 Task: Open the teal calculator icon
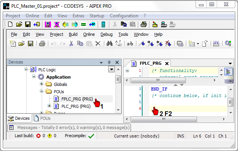(x=104, y=24)
